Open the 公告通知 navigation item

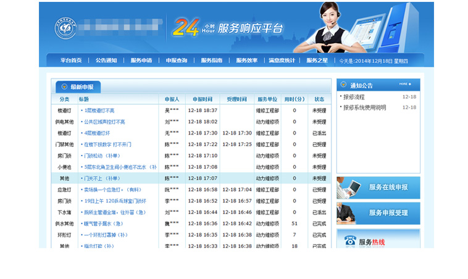click(x=106, y=60)
